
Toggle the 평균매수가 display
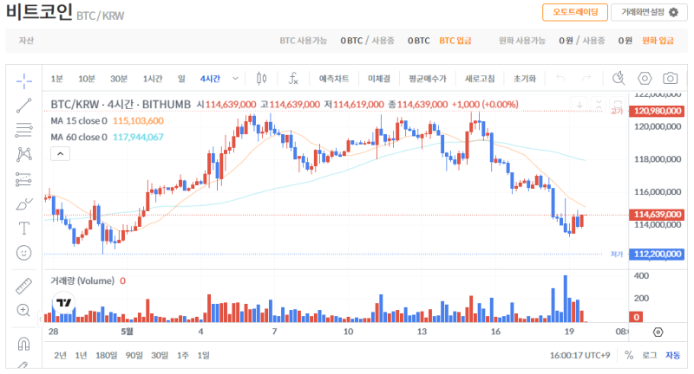pyautogui.click(x=427, y=79)
